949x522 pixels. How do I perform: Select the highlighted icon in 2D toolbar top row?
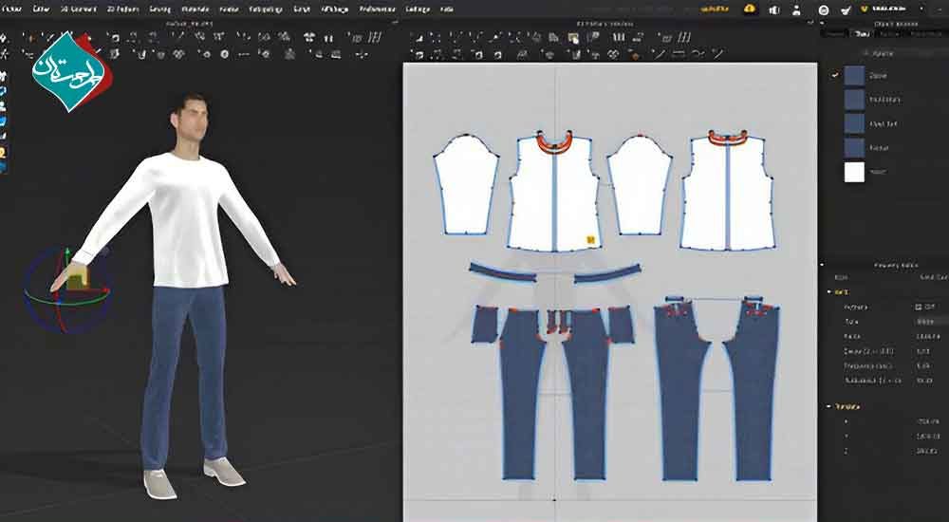[573, 38]
